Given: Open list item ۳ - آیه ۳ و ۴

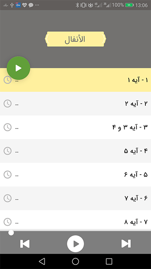Looking at the screenshot, I should (75, 127).
